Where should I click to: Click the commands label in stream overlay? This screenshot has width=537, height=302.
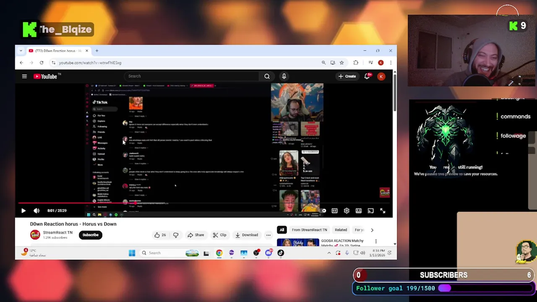click(x=515, y=117)
